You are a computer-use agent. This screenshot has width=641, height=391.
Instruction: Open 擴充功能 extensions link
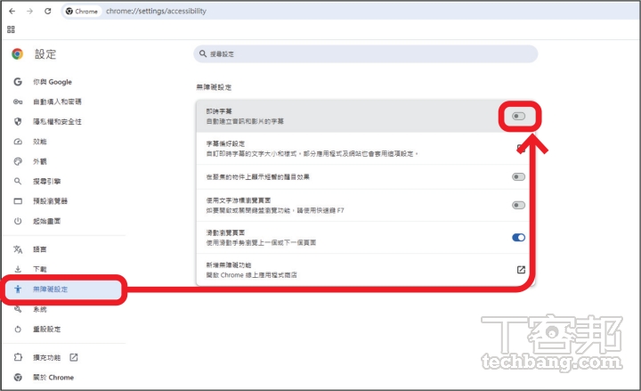[46, 357]
